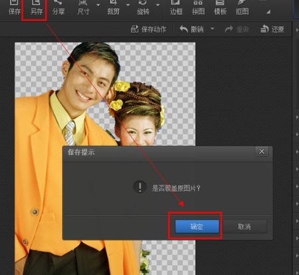Confirm overwrite with the 确定 button
299x275 pixels.
197,226
